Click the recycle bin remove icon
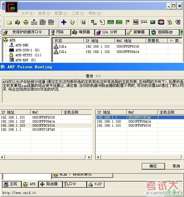Screen dimensions: 184x197 click(72, 22)
